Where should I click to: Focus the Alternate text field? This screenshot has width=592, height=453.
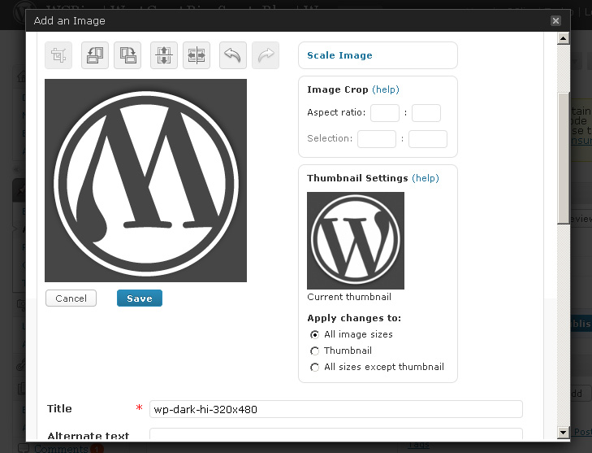(336, 433)
